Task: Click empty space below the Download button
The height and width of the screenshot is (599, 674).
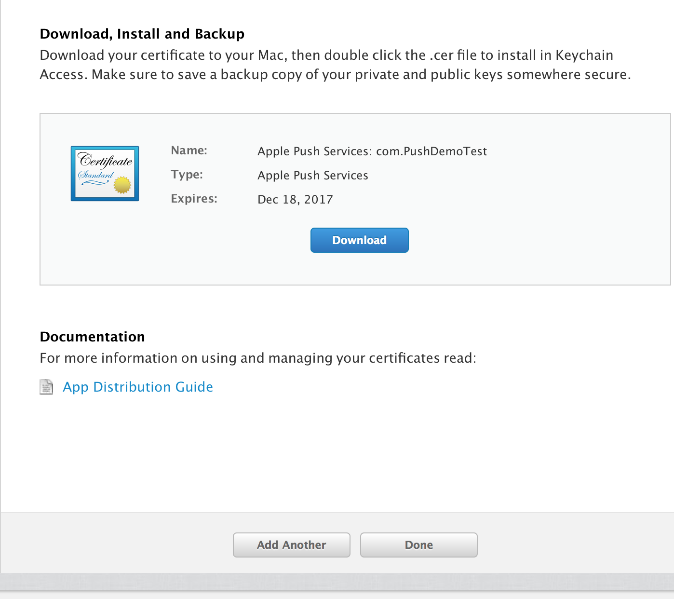Action: tap(359, 269)
